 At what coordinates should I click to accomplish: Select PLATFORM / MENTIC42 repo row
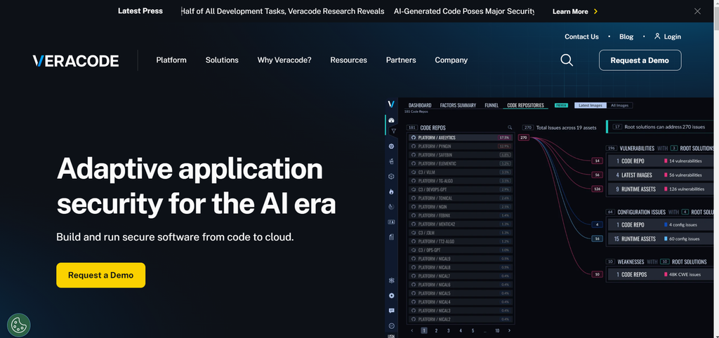click(x=461, y=224)
